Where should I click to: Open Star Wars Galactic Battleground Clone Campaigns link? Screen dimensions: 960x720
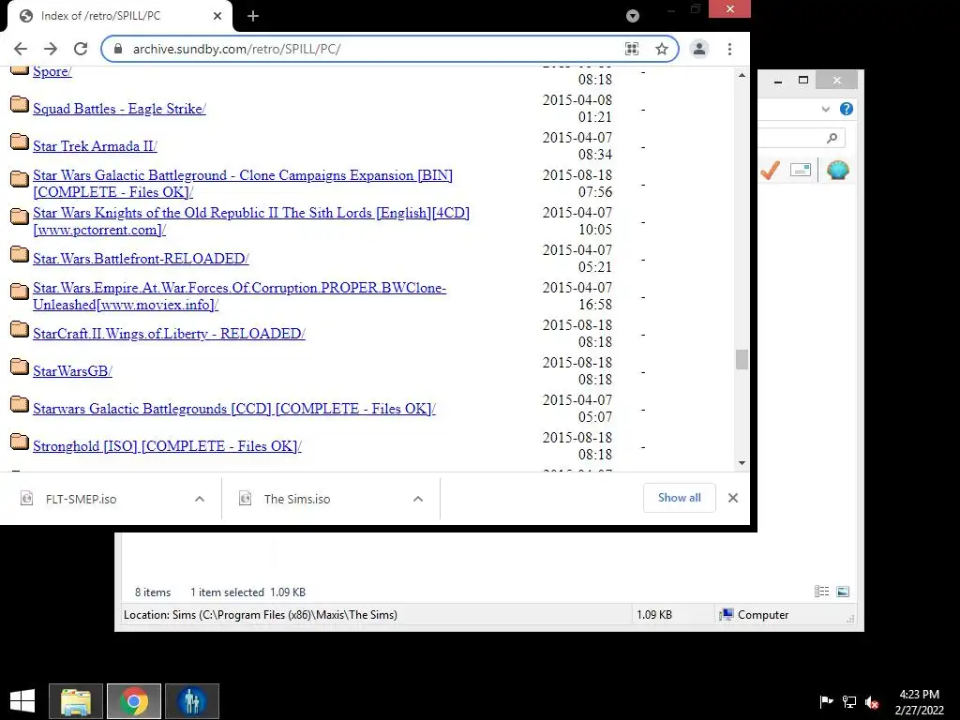(243, 184)
